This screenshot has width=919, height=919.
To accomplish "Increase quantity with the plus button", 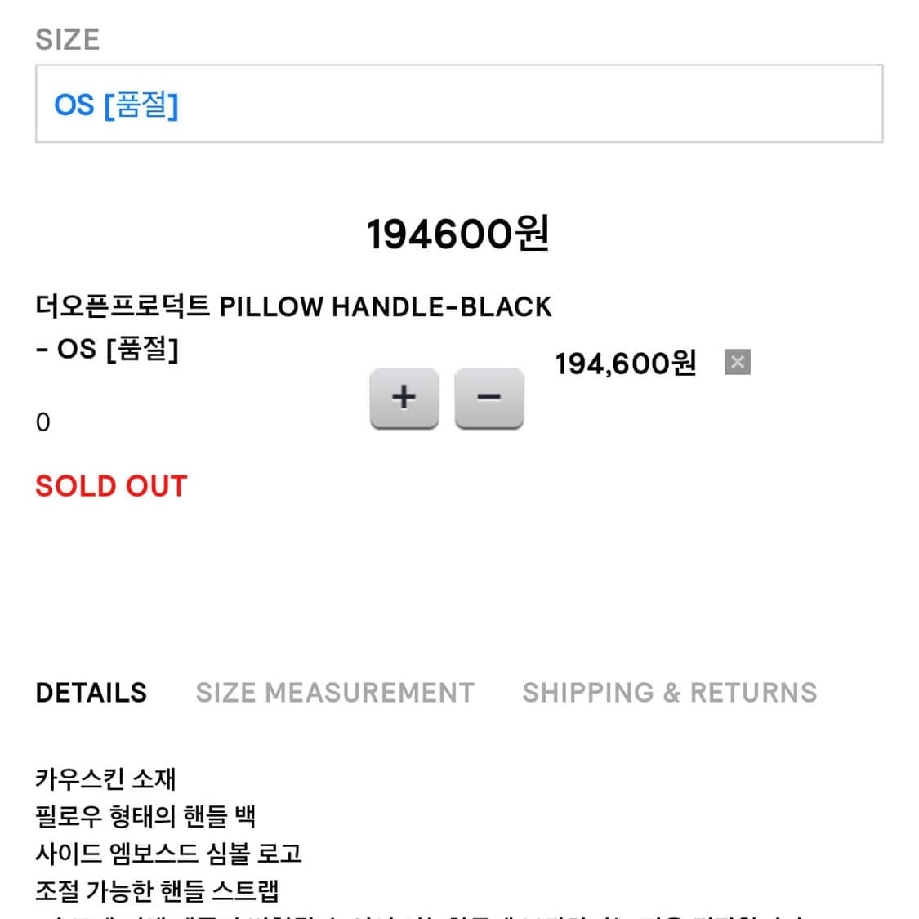I will coord(404,398).
